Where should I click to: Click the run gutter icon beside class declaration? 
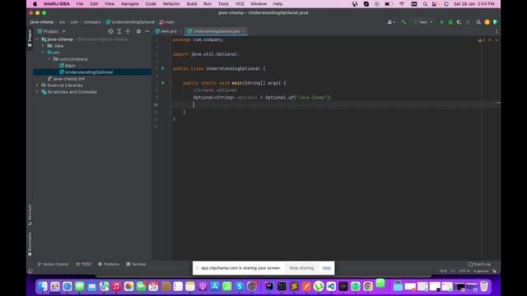(x=163, y=68)
